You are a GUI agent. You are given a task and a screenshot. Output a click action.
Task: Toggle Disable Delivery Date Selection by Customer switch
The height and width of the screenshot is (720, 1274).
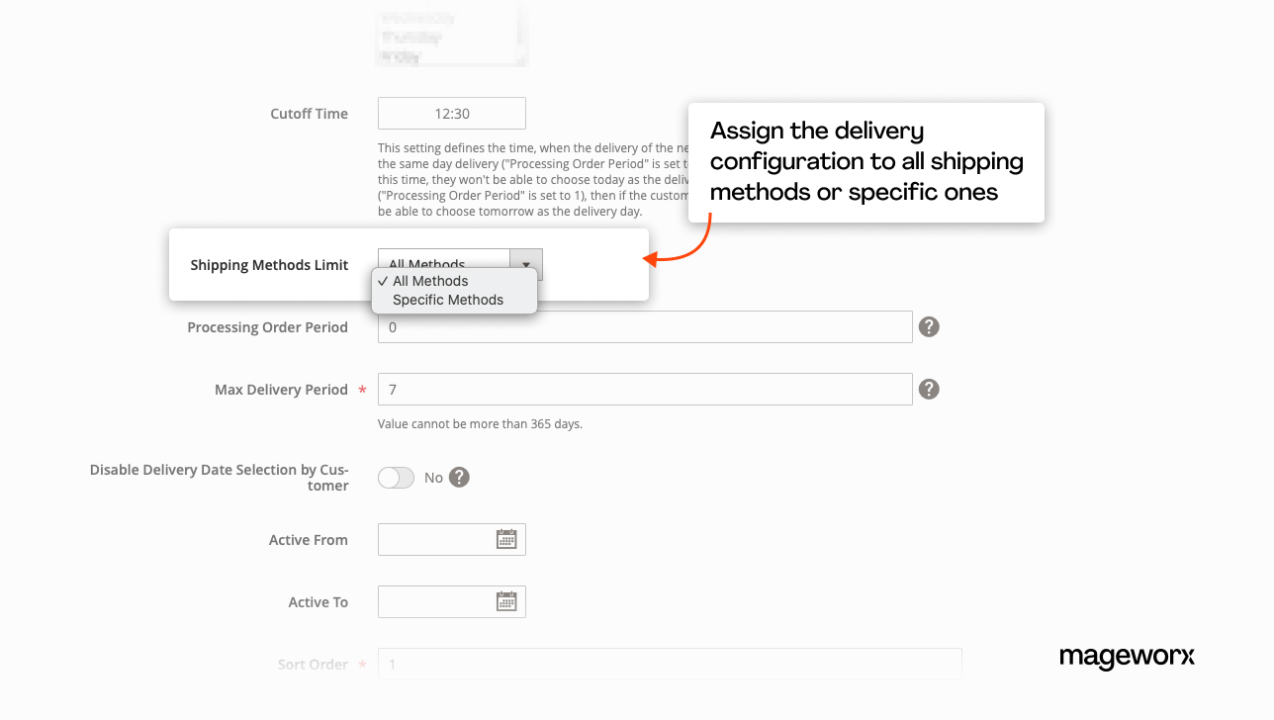pyautogui.click(x=396, y=478)
